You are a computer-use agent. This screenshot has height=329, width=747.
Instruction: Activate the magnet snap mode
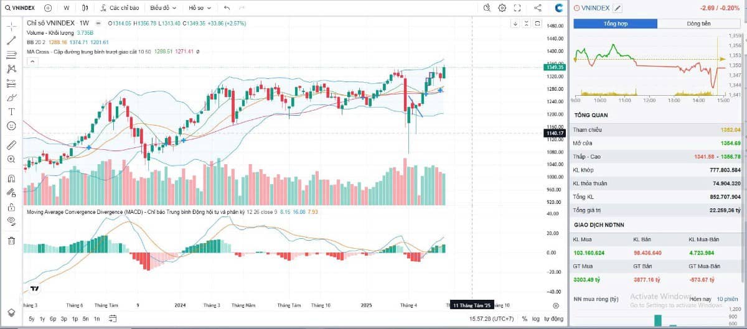coord(11,178)
